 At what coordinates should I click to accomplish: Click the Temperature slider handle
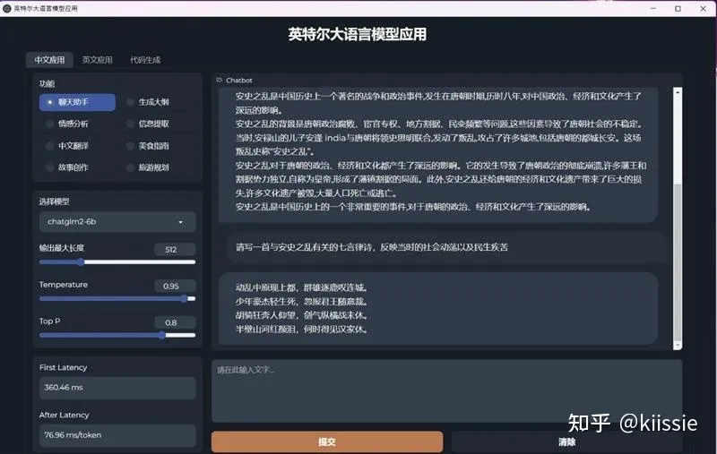pos(184,299)
